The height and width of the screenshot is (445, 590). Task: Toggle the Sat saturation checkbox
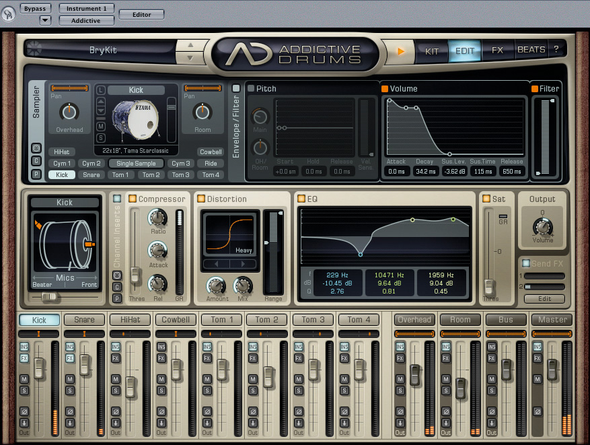pyautogui.click(x=486, y=199)
